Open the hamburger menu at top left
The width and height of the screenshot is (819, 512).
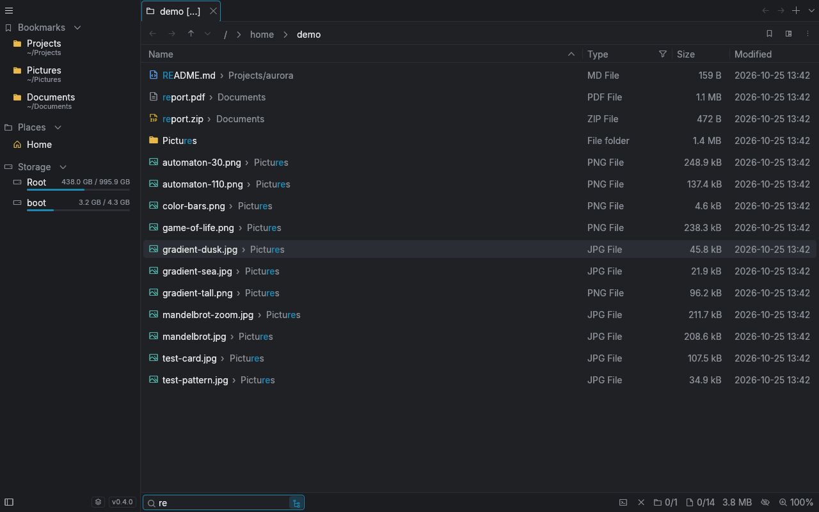(x=9, y=11)
